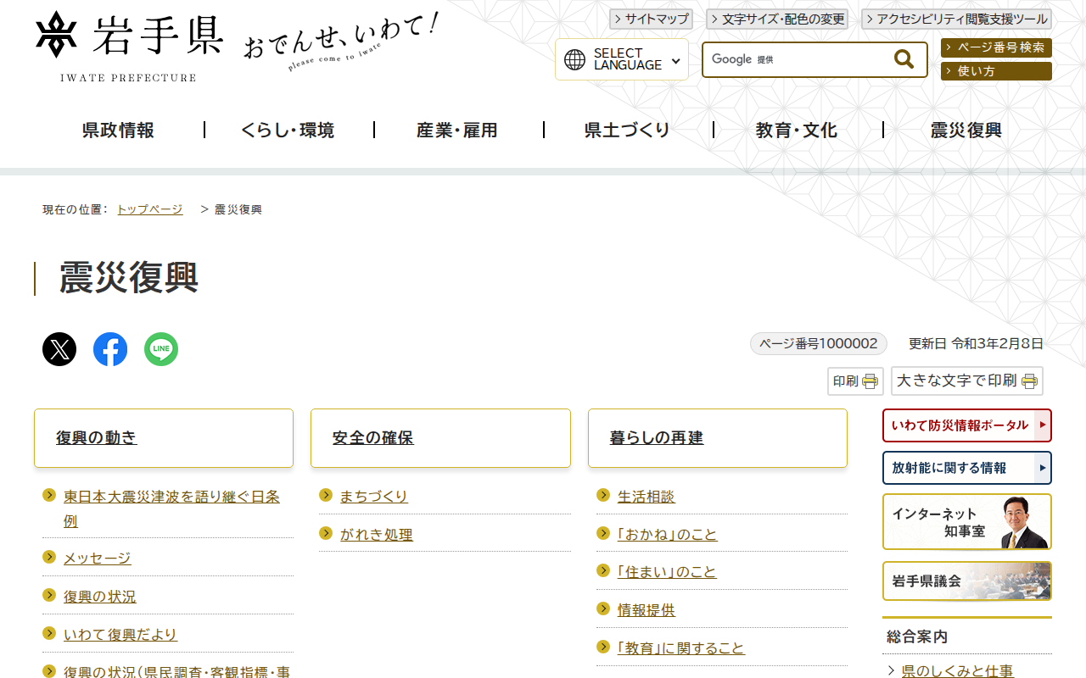Screen dimensions: 1086x678
Task: Open 「おかね」のこと link
Action: coord(668,535)
